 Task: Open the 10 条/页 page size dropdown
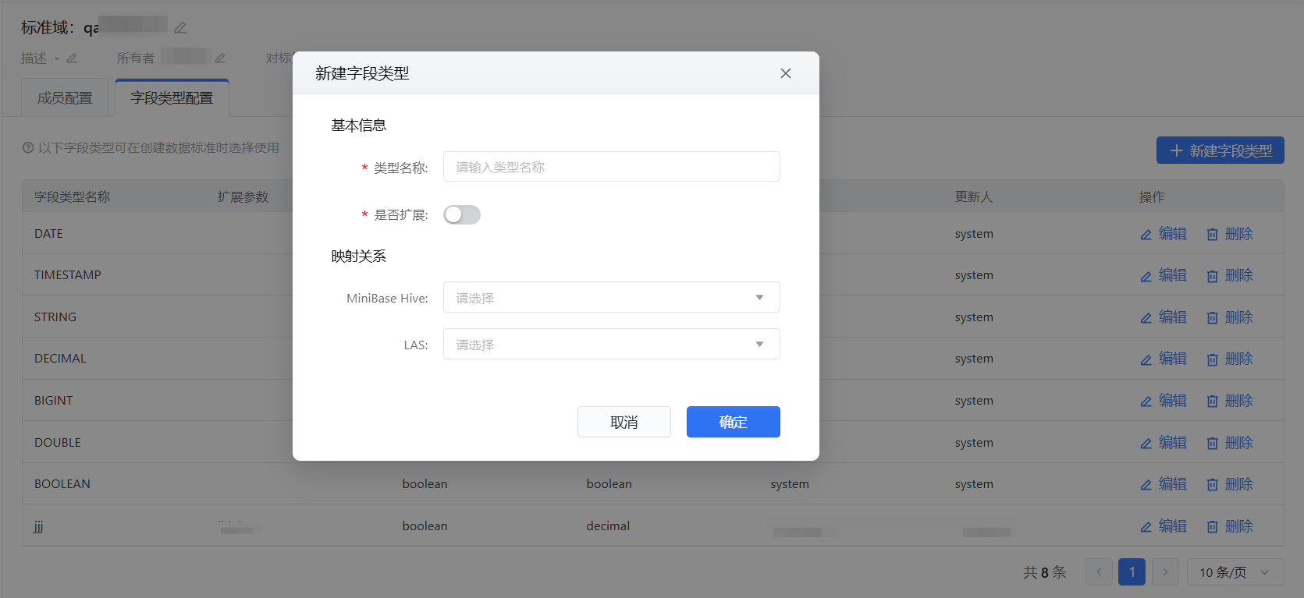tap(1235, 572)
